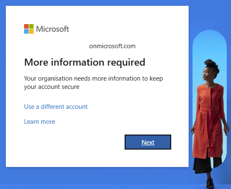Click the woman in orange coat image
This screenshot has width=231, height=189.
pyautogui.click(x=210, y=123)
